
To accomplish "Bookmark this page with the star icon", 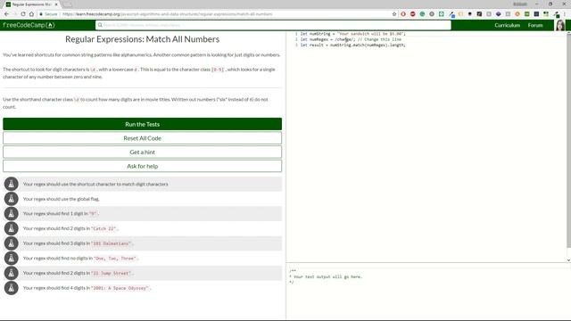I will 394,14.
